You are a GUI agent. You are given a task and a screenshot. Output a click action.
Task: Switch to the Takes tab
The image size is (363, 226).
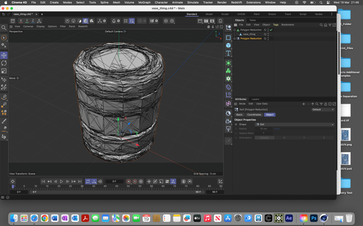tap(252, 20)
